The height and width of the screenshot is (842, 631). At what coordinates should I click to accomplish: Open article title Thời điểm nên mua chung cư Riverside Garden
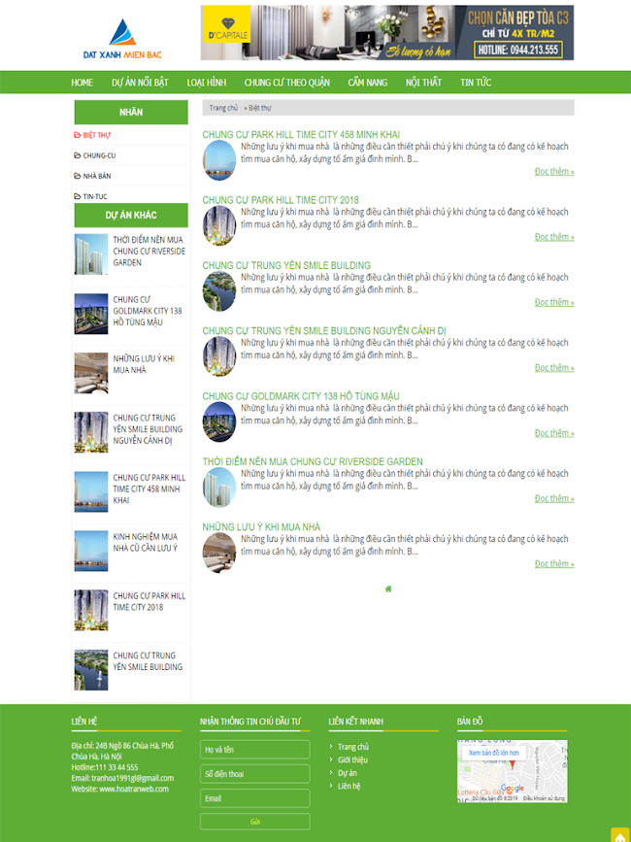click(313, 462)
